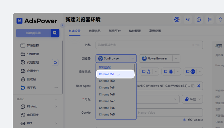Click the User-Agent list icon
This screenshot has height=128, width=224.
193,86
